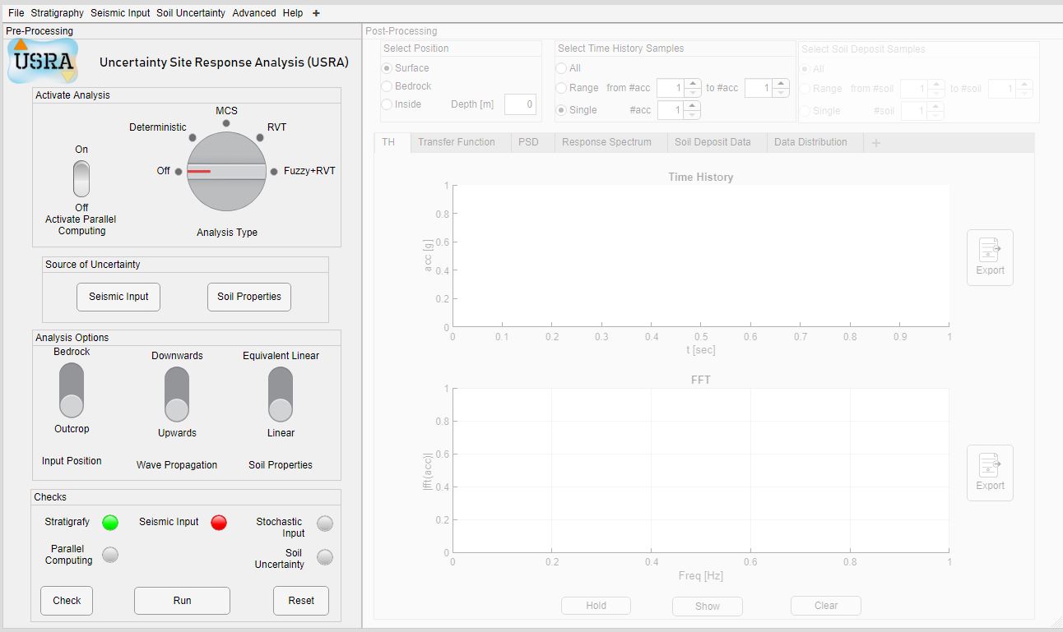The image size is (1063, 632).
Task: Open the Stratigraphy menu
Action: 58,13
